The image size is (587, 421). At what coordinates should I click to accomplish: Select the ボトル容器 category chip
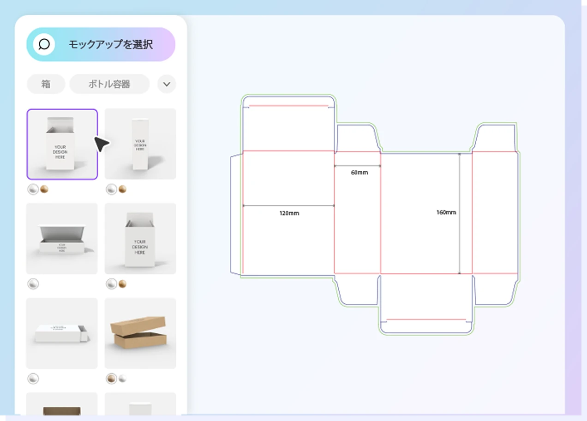point(109,84)
